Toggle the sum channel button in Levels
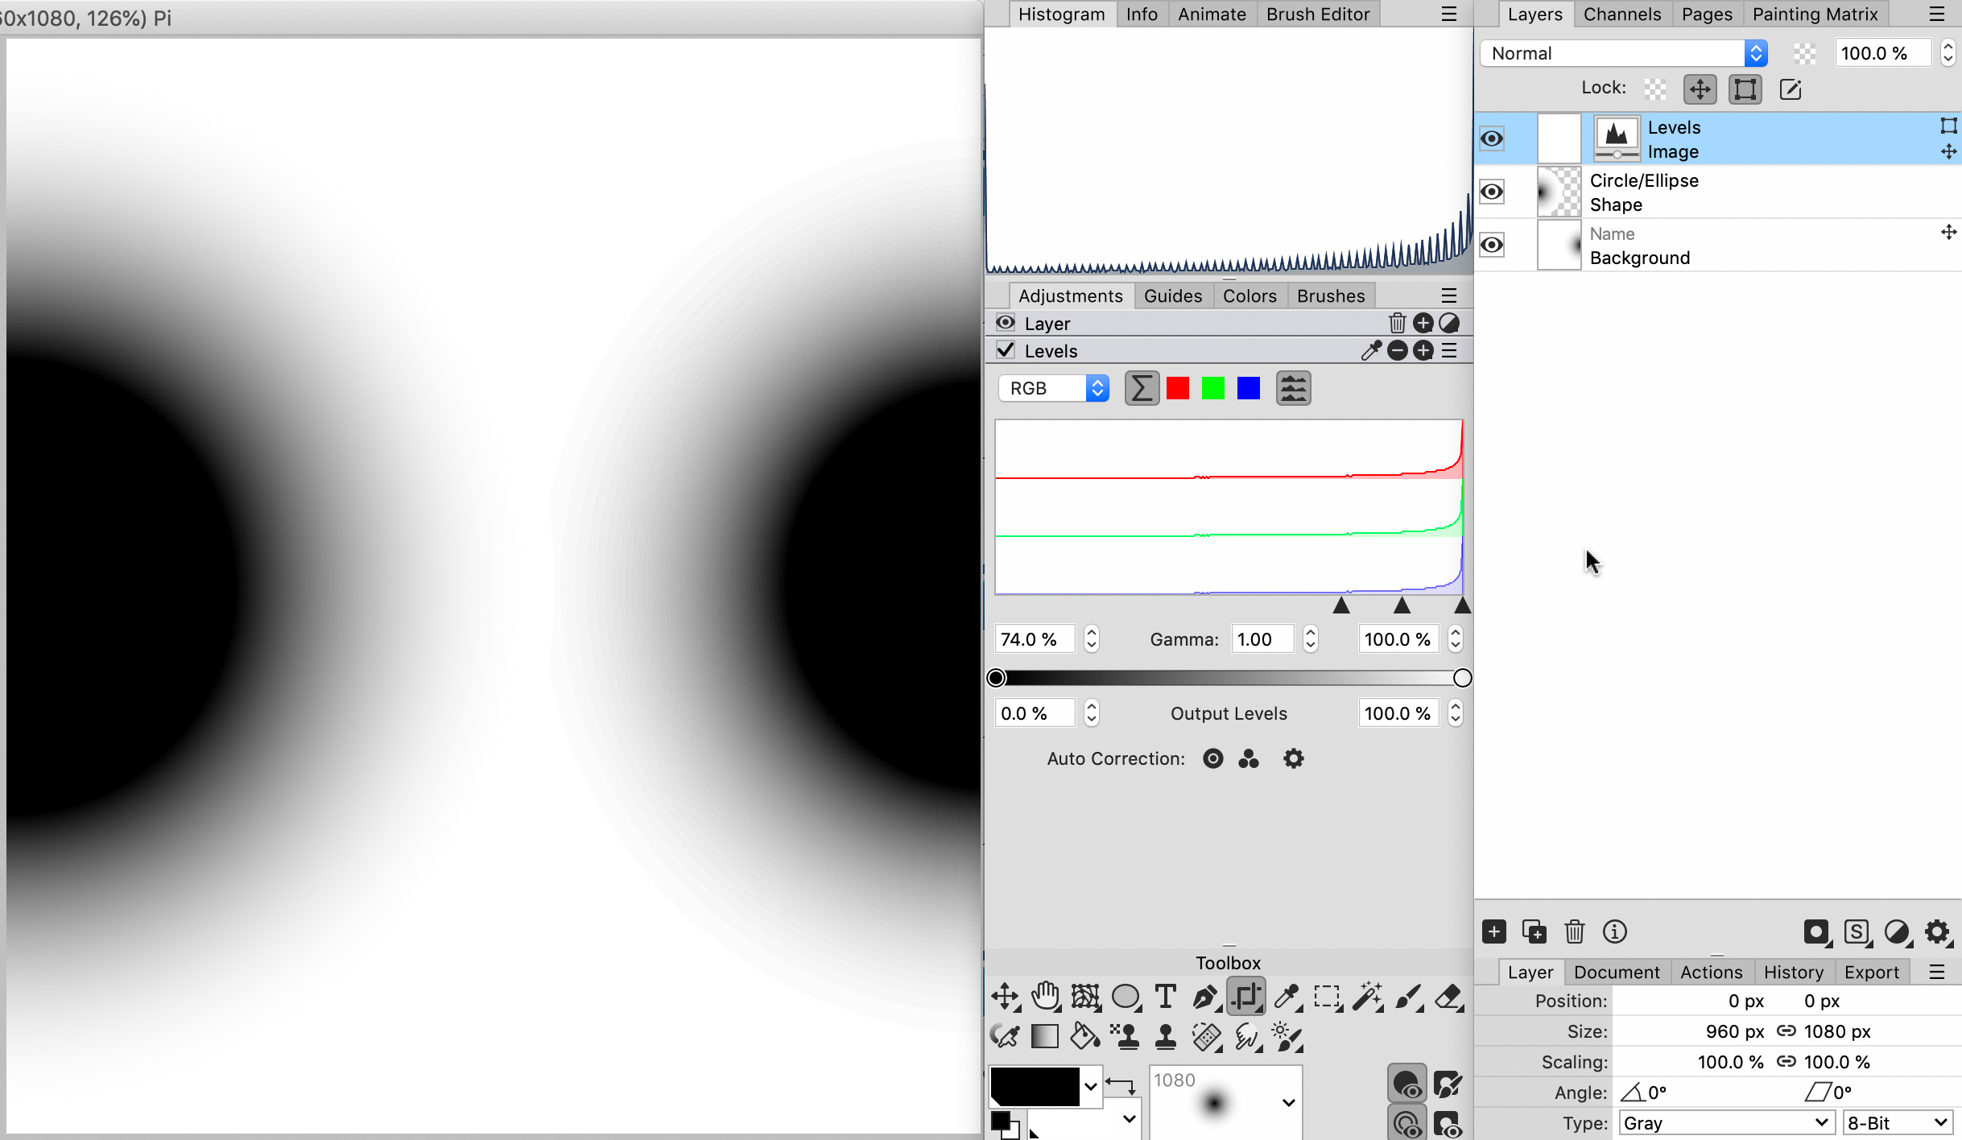This screenshot has width=1962, height=1140. (1142, 388)
